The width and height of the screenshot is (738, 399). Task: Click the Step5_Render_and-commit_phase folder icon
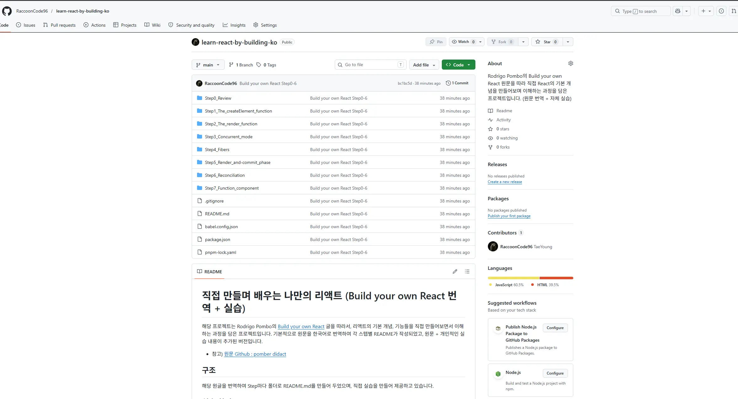200,162
